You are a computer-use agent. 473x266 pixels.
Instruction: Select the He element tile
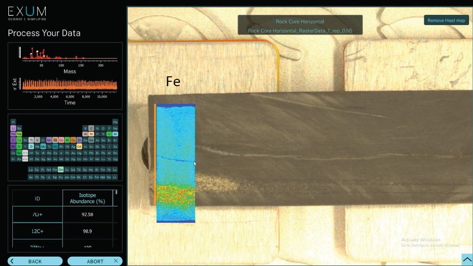(115, 122)
